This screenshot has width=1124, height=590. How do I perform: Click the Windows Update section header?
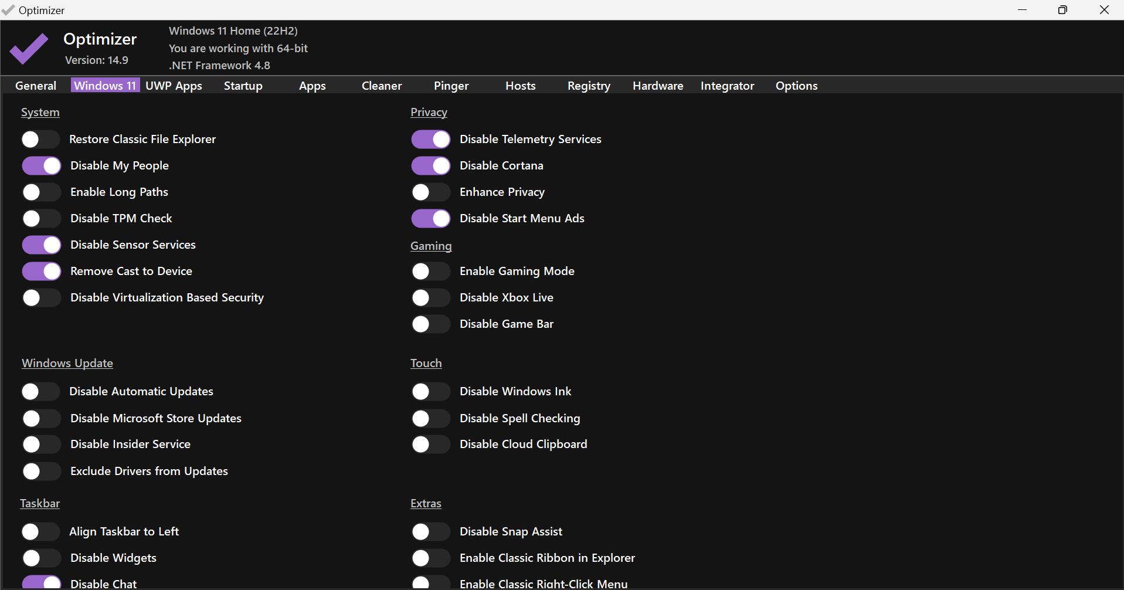67,363
